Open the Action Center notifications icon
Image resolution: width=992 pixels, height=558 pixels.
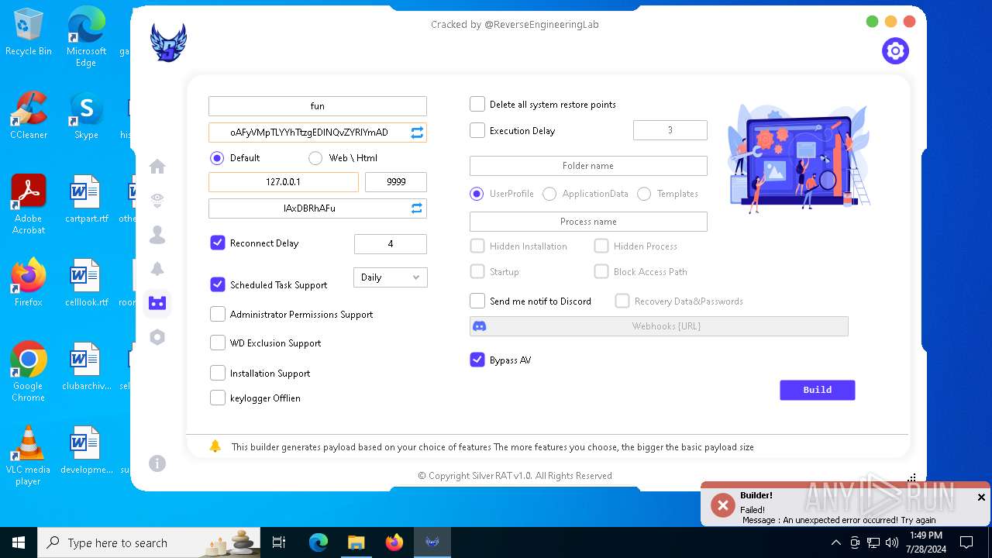966,542
